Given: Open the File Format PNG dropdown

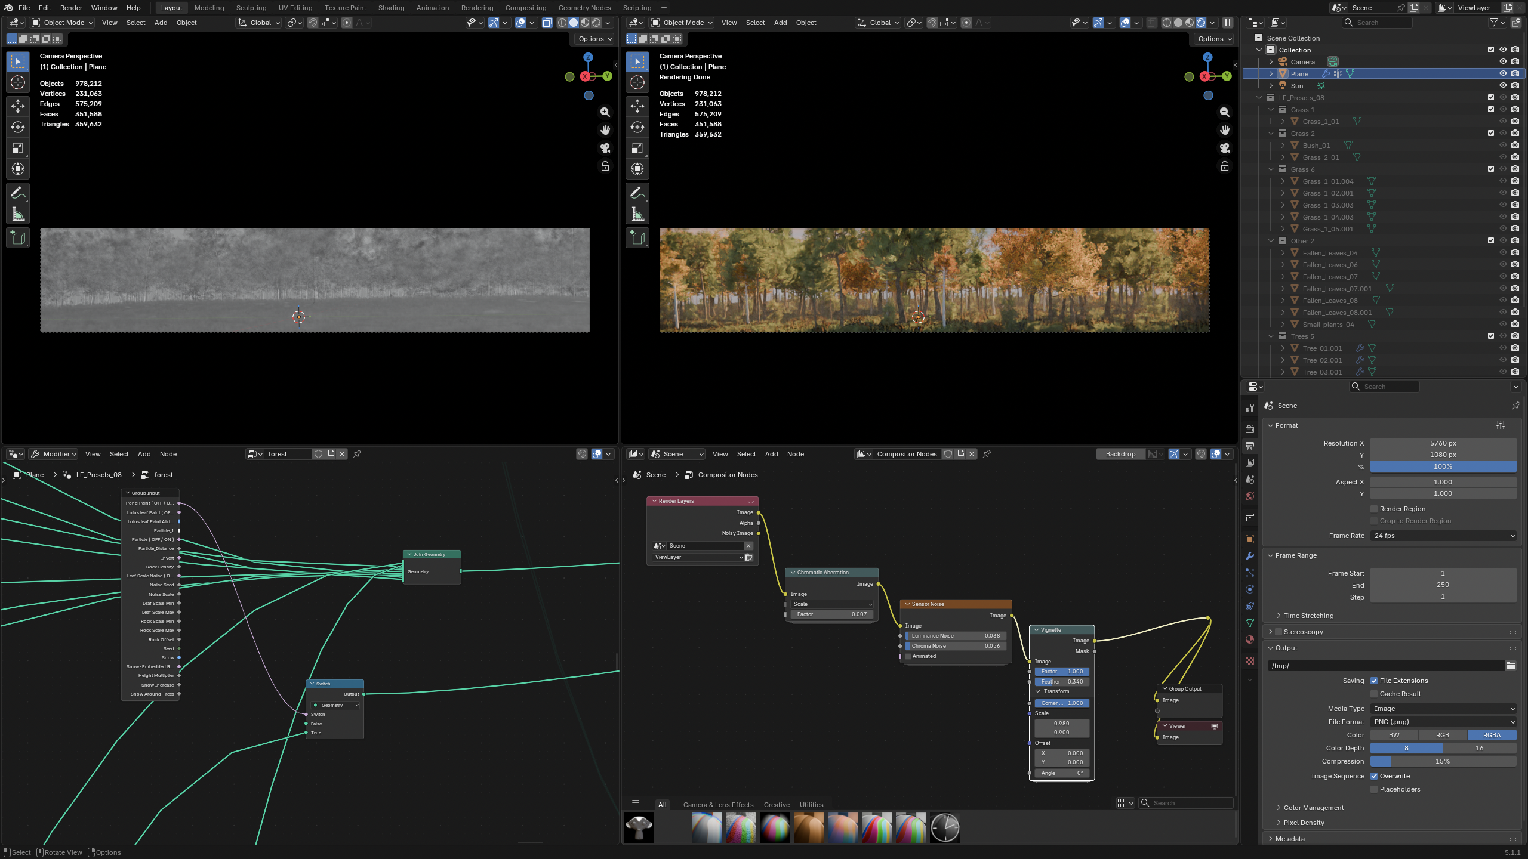Looking at the screenshot, I should (1443, 722).
